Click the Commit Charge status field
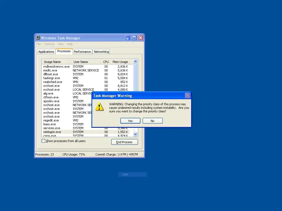 click(x=116, y=154)
